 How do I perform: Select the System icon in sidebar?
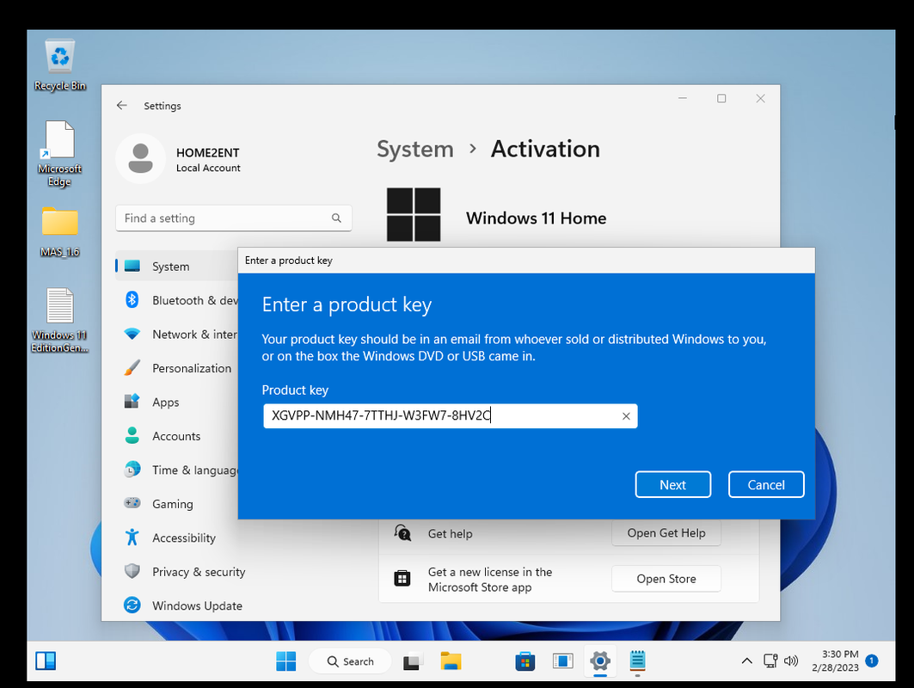tap(132, 267)
